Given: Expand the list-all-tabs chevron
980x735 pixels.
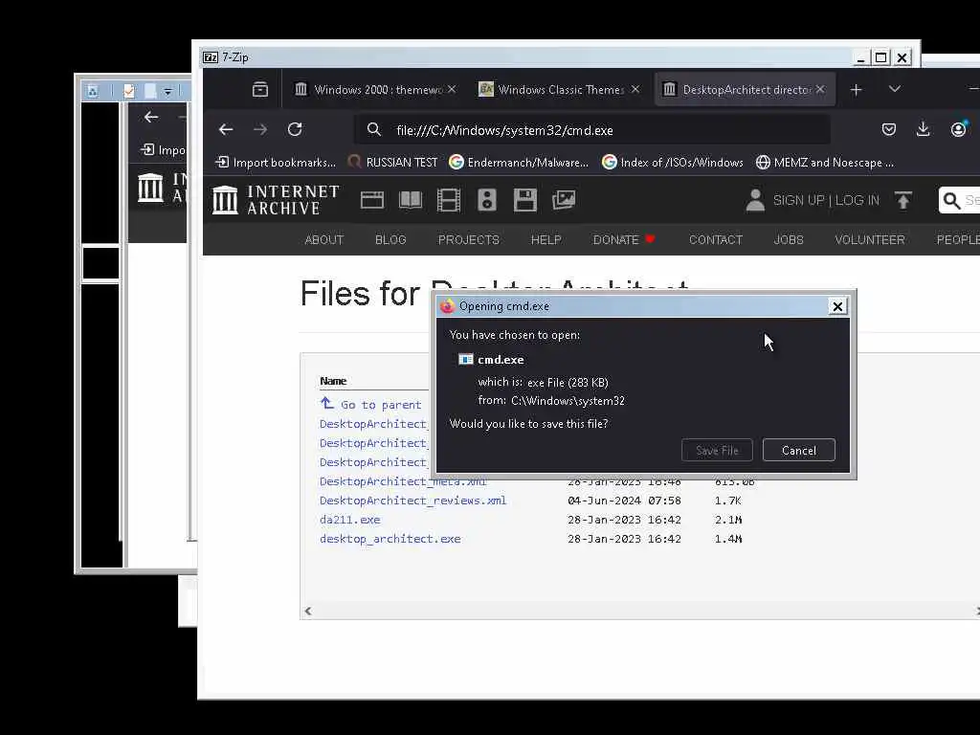Looking at the screenshot, I should tap(895, 89).
